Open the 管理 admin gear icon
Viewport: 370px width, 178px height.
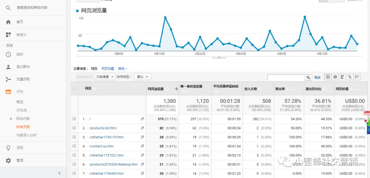[x=8, y=161]
